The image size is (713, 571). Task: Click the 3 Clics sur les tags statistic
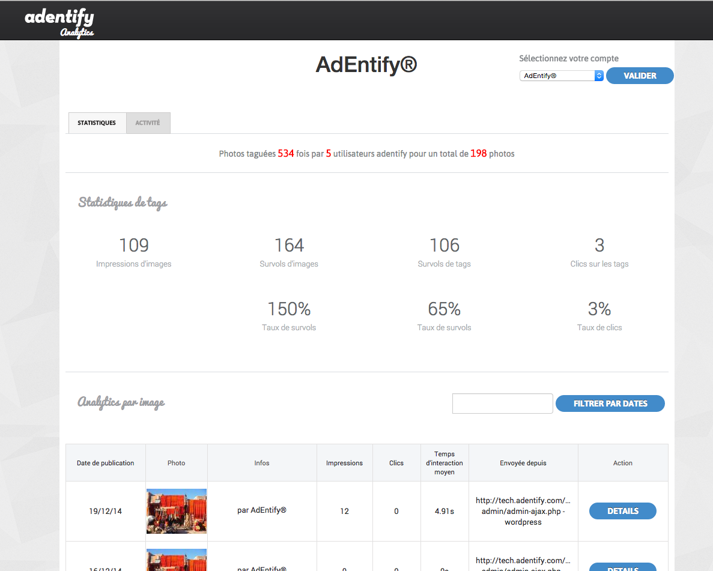coord(599,252)
